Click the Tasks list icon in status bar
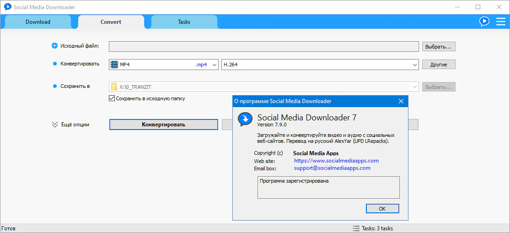Screen dimensions: 510x233 tap(356, 228)
